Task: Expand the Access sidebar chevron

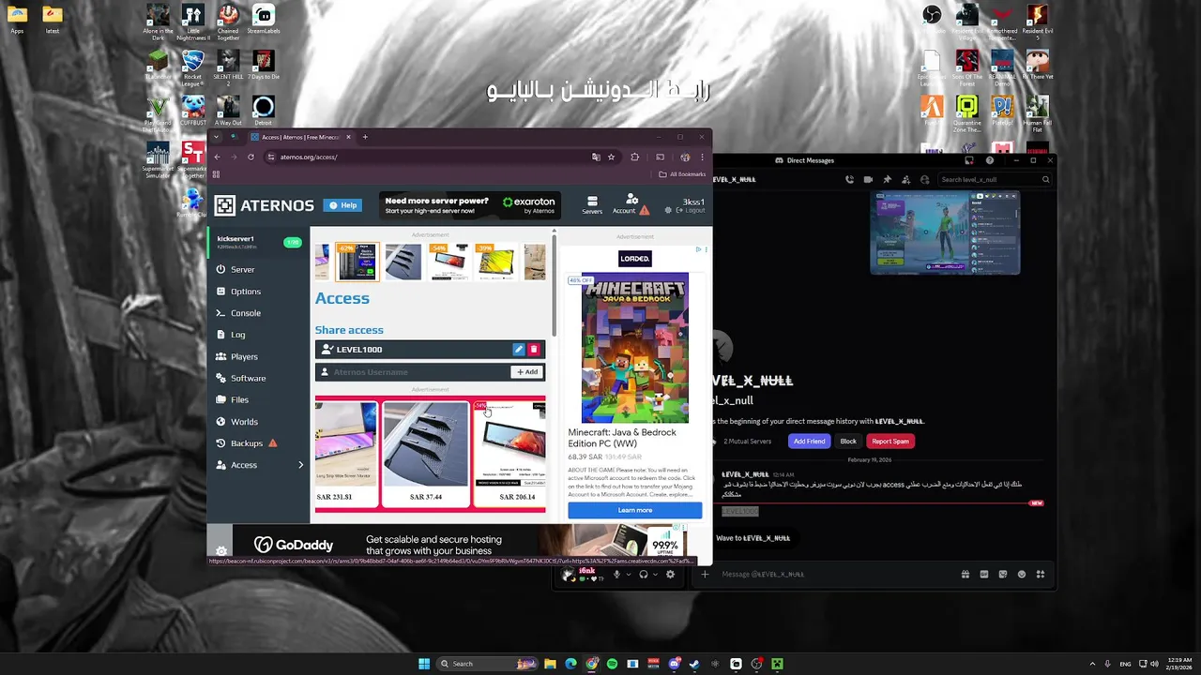Action: (301, 465)
